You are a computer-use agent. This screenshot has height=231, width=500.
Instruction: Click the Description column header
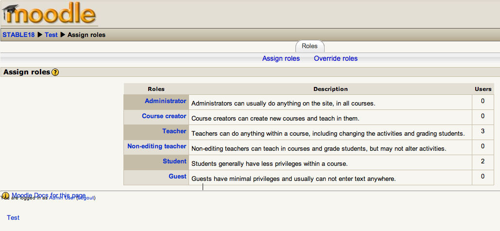pyautogui.click(x=331, y=89)
